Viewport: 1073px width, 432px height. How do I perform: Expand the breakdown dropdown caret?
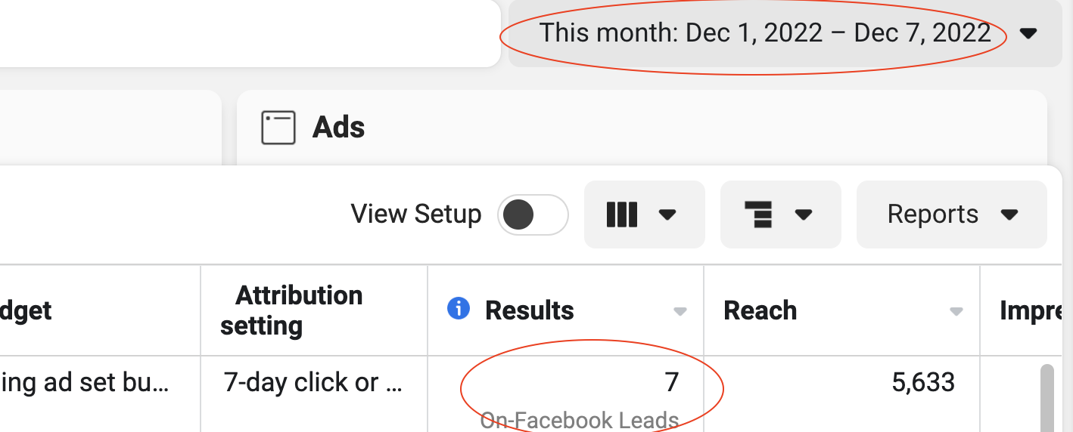coord(804,214)
